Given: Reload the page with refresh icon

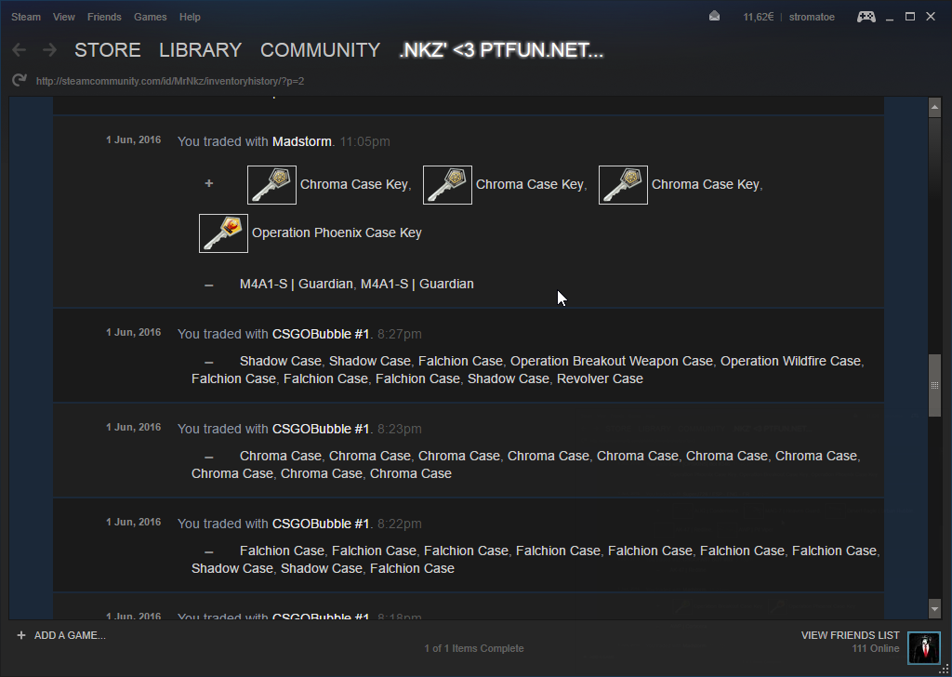Looking at the screenshot, I should click(20, 81).
